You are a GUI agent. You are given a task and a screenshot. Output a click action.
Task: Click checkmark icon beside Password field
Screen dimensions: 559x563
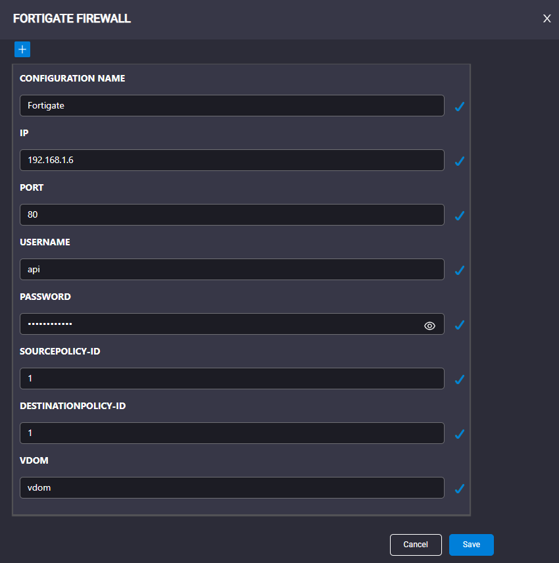click(x=460, y=325)
